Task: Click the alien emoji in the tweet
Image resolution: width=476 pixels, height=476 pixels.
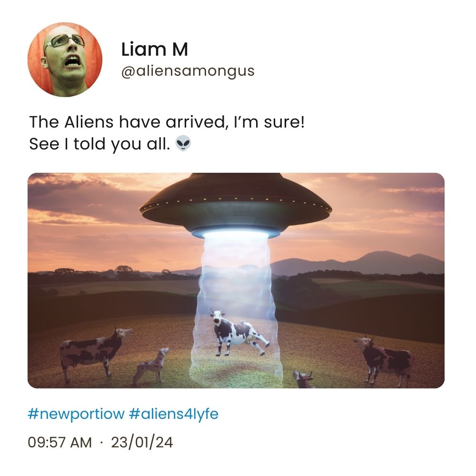Action: click(183, 143)
